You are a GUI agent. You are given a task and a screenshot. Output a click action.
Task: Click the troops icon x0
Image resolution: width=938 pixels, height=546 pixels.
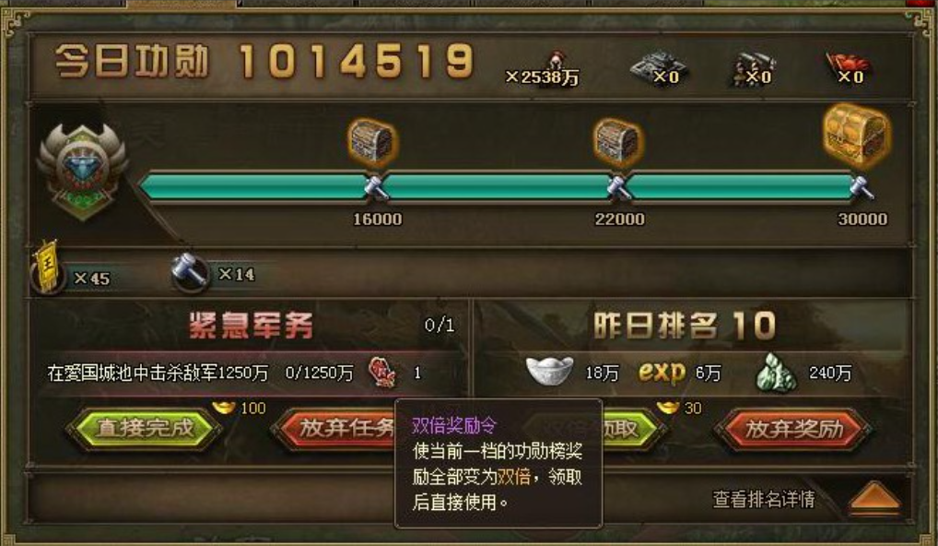[753, 69]
